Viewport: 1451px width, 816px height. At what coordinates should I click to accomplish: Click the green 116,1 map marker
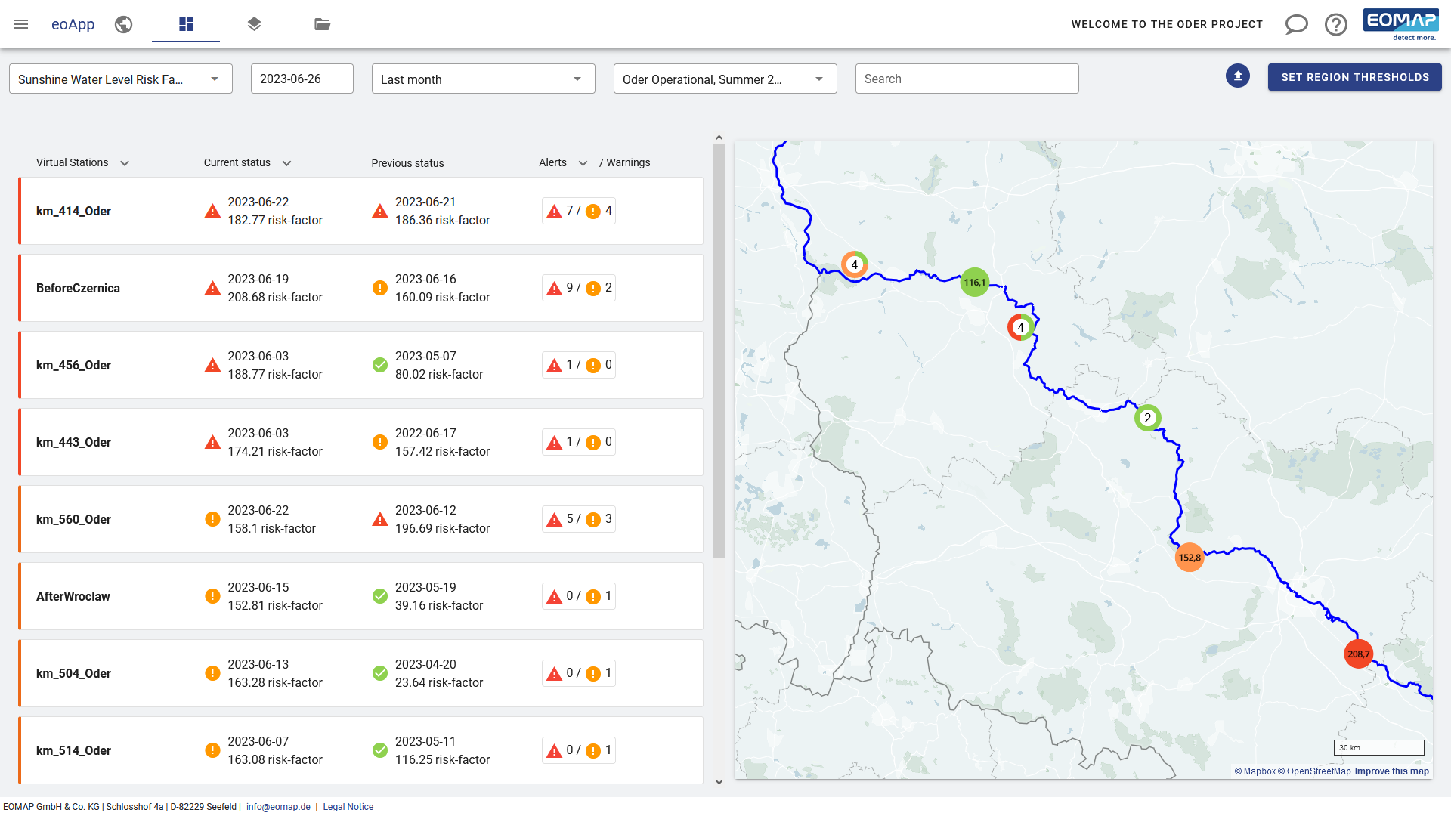(x=974, y=283)
